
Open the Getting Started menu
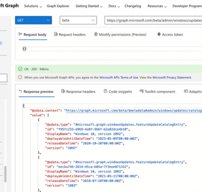(x=89, y=6)
